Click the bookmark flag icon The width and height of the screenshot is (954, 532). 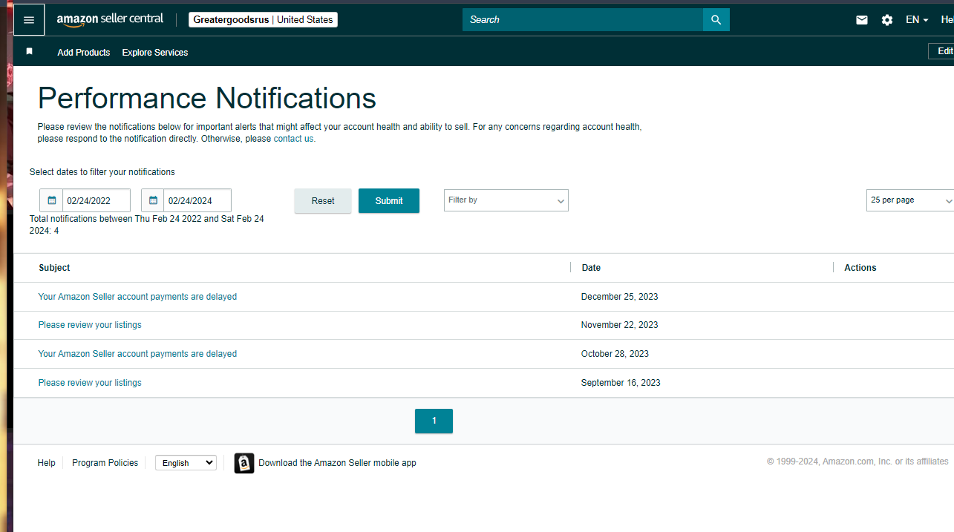point(30,51)
